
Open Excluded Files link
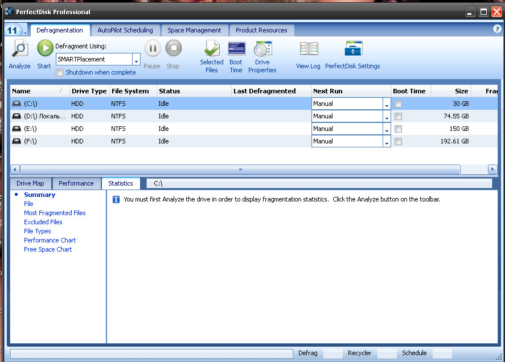[43, 222]
